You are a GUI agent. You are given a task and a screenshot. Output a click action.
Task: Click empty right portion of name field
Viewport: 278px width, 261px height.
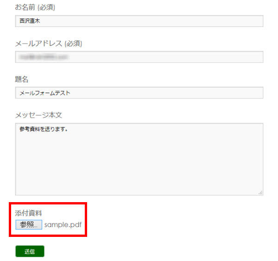coord(152,21)
